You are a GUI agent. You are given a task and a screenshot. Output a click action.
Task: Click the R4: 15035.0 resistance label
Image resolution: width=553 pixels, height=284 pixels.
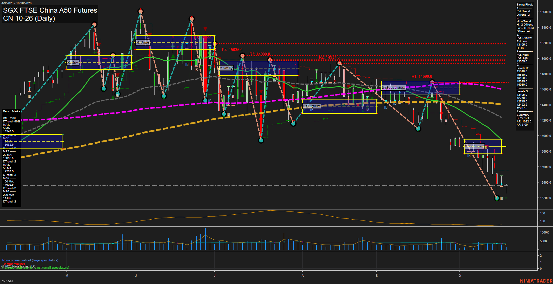232,50
